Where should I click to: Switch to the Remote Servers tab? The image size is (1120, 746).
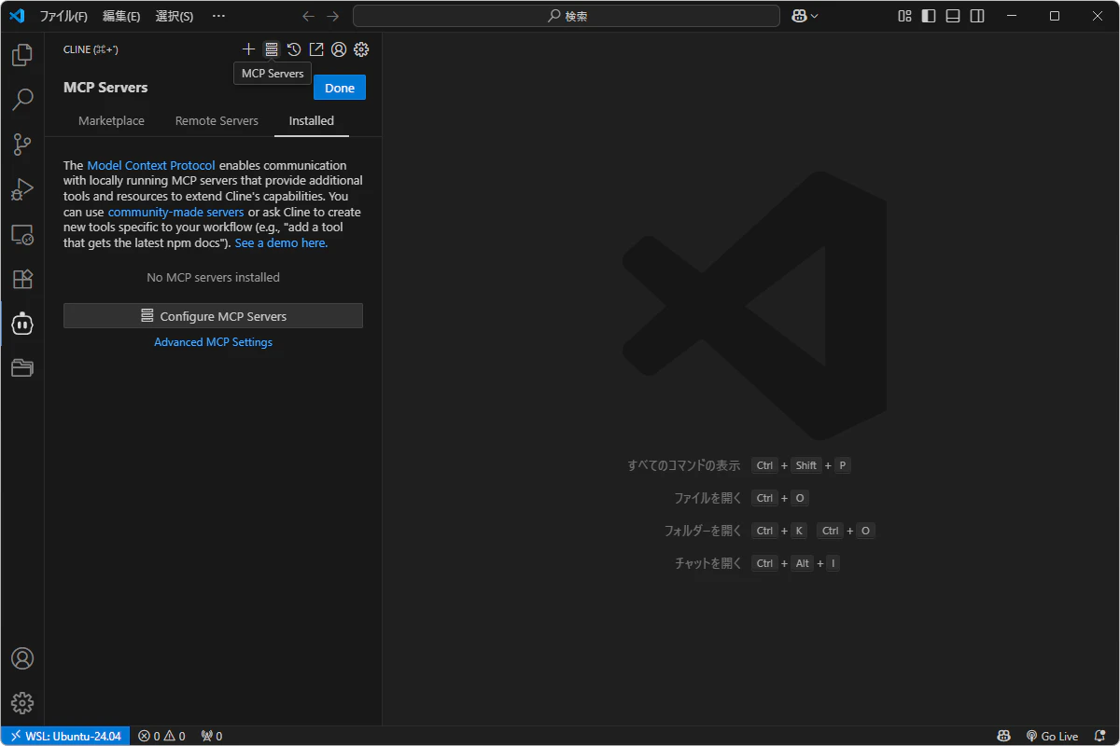217,121
